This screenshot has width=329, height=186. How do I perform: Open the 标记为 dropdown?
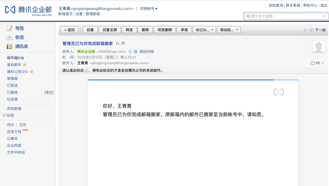tap(204, 30)
